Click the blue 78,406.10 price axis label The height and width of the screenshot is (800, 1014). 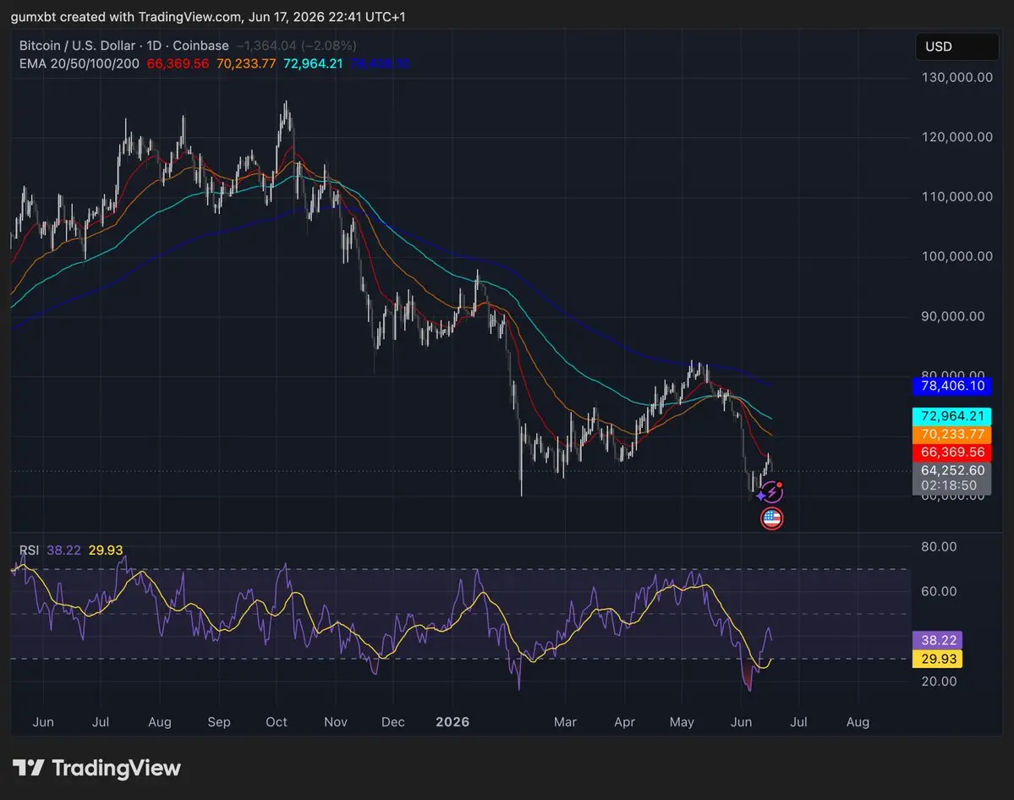(952, 386)
